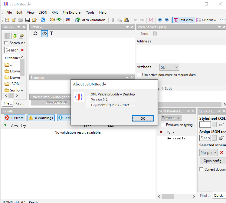The image size is (226, 203).
Task: Toggle the 0 Errors filter
Action: point(15,118)
